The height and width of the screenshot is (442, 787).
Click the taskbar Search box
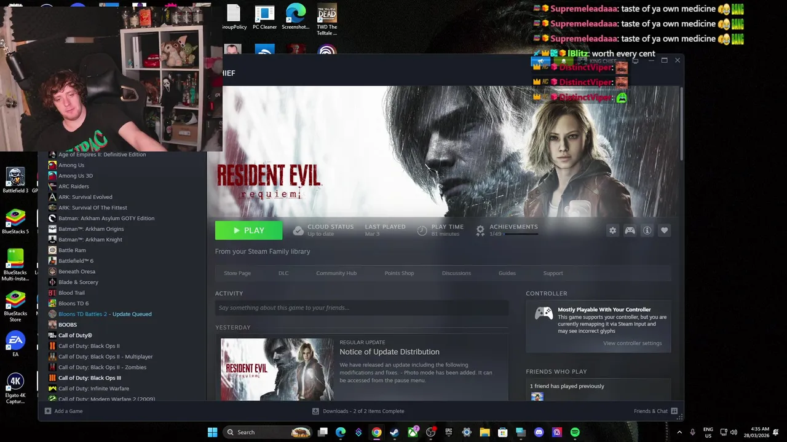[x=267, y=432]
